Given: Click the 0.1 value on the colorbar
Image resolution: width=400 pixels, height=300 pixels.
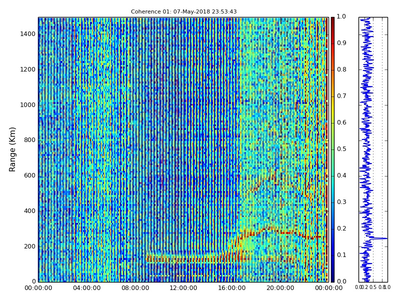Looking at the screenshot, I should coord(341,255).
